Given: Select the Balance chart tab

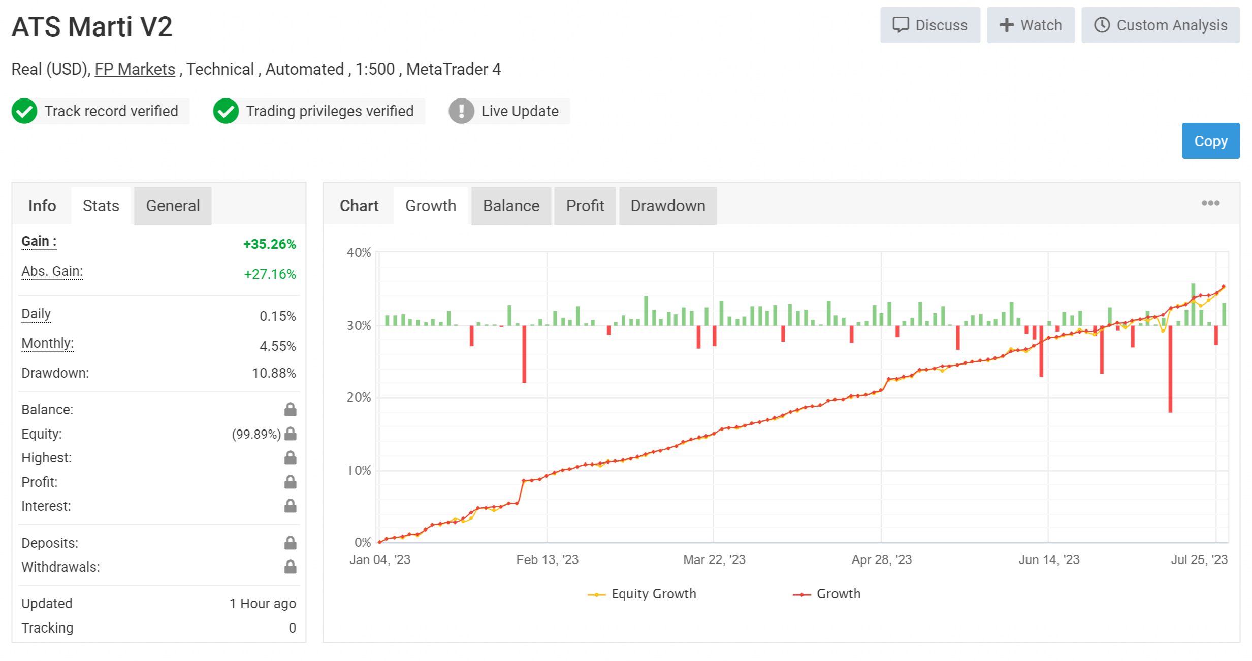Looking at the screenshot, I should pyautogui.click(x=510, y=206).
